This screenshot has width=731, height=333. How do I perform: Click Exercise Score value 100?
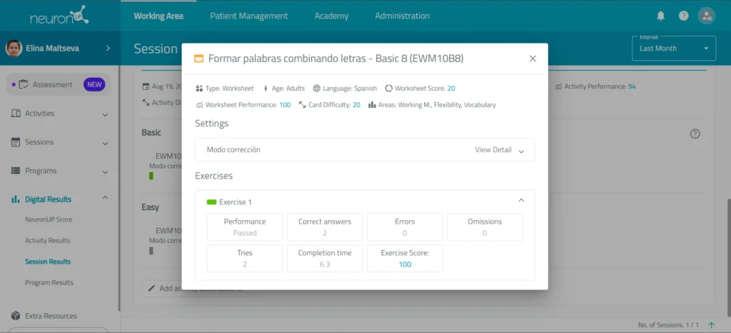coord(405,264)
